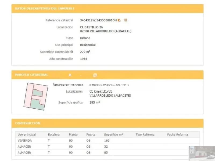Image resolution: width=215 pixels, height=161 pixels.
Task: Click the 85 surface value
Action: (x=106, y=152)
